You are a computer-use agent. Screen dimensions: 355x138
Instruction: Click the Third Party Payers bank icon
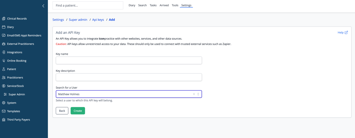[x=4, y=120]
